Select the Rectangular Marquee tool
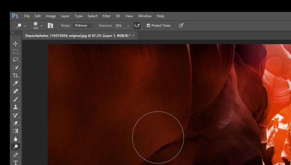The width and height of the screenshot is (291, 165). [15, 51]
